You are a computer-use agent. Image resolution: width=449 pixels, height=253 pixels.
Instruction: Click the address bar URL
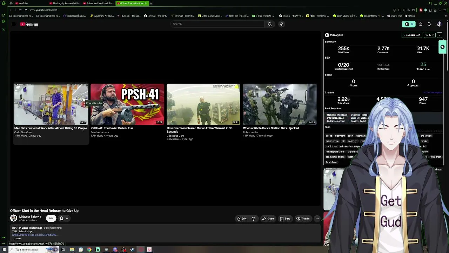[43, 10]
